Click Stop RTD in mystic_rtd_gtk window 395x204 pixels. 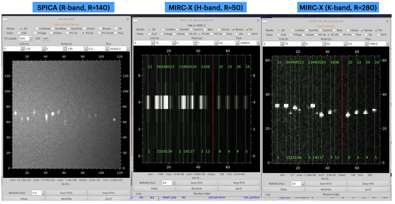[368, 184]
